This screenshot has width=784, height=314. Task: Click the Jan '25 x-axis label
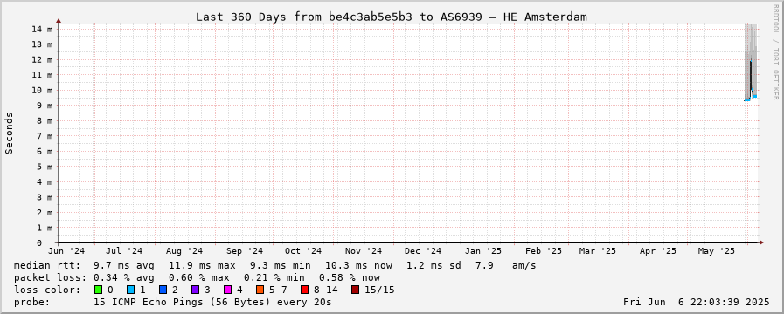(x=483, y=251)
